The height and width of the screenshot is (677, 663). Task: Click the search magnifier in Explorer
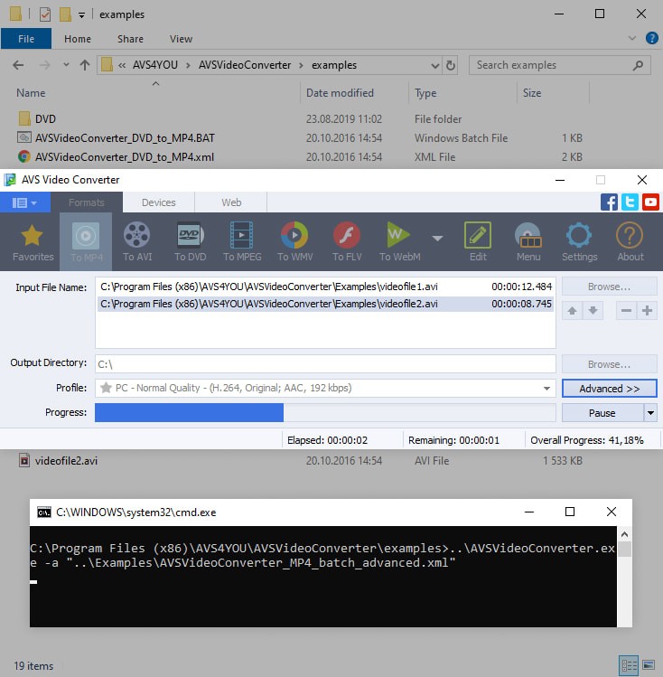(638, 65)
